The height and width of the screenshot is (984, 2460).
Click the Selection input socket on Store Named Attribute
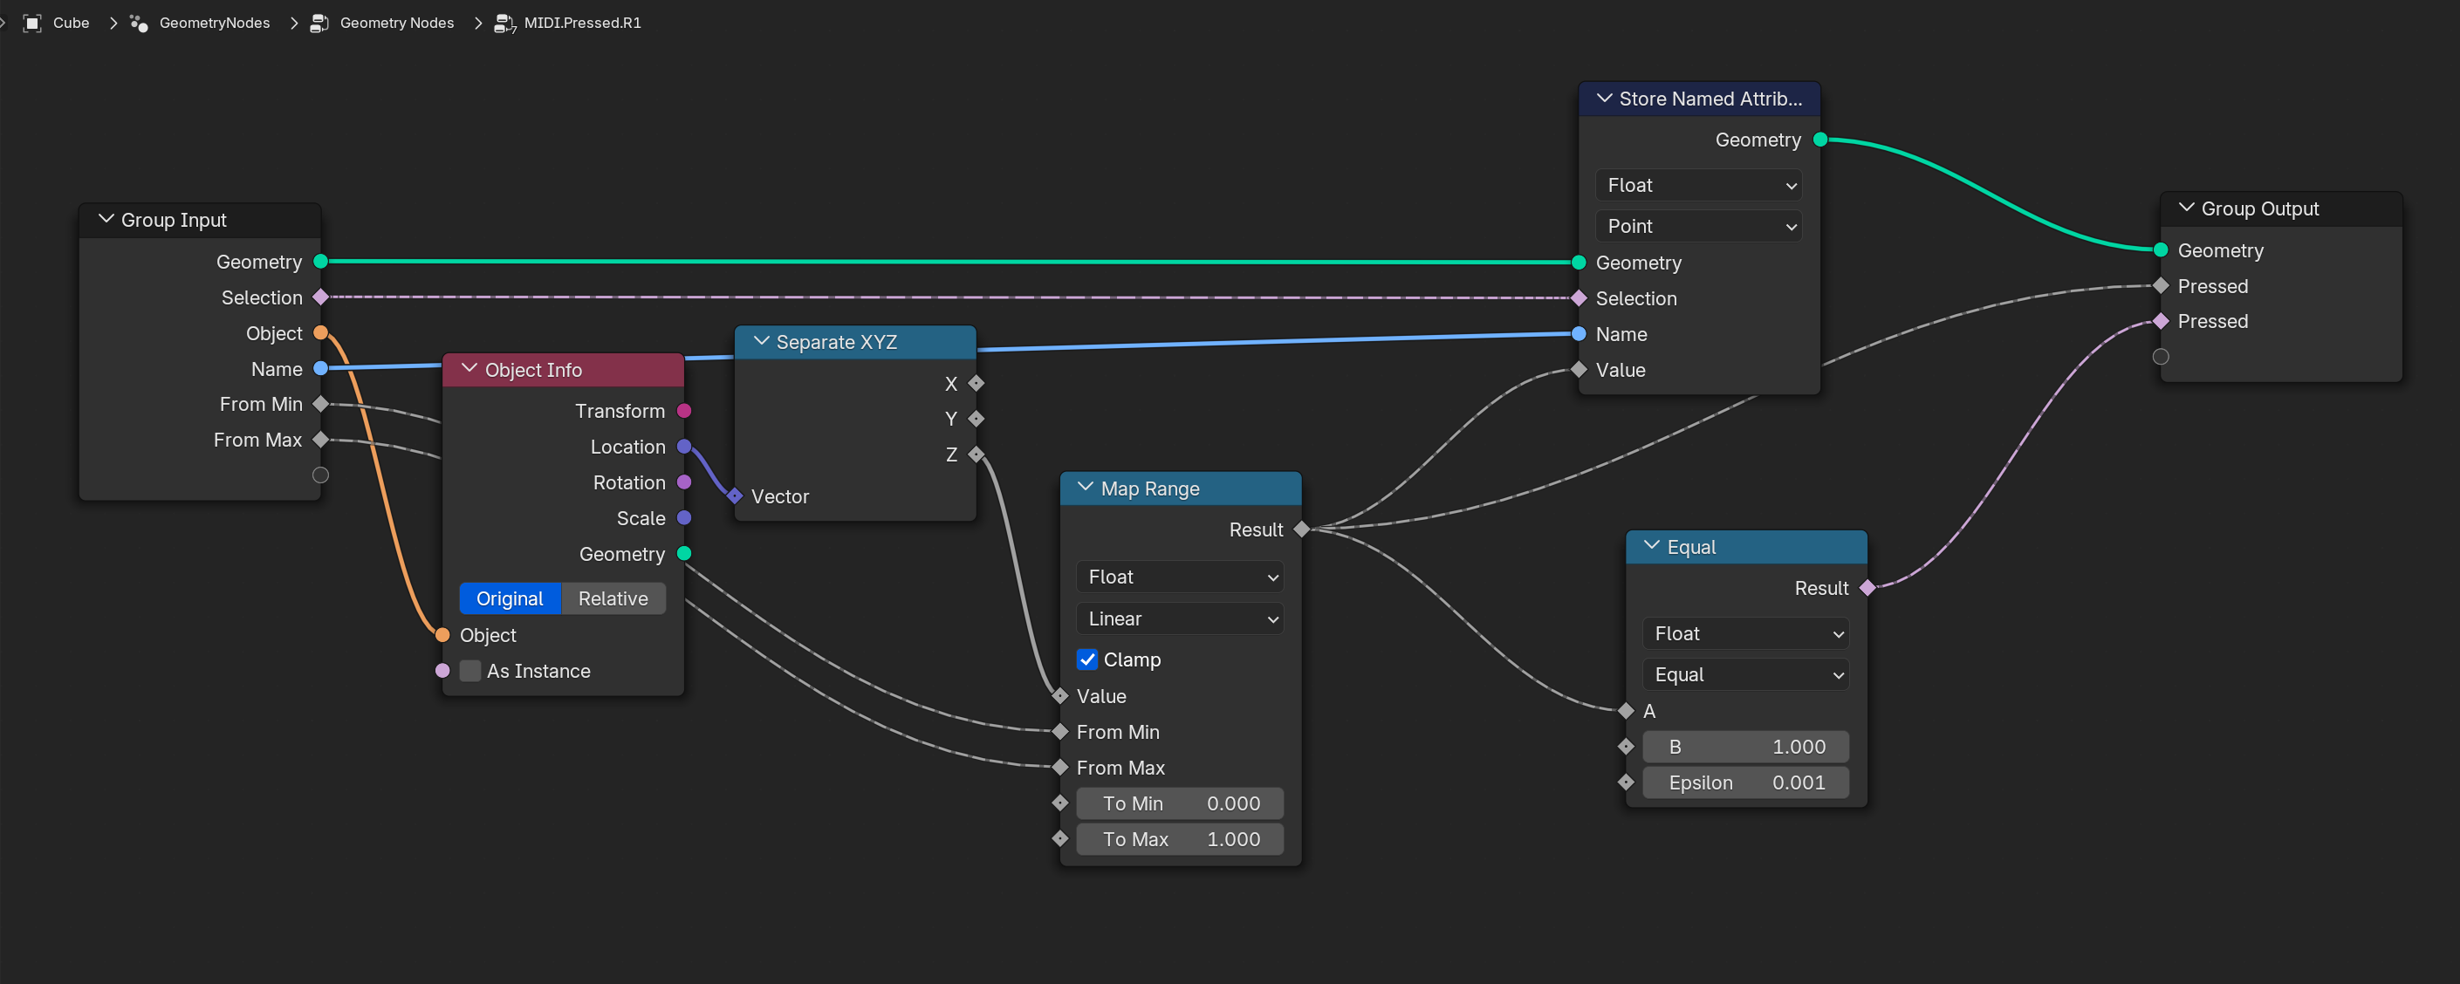[x=1579, y=297]
